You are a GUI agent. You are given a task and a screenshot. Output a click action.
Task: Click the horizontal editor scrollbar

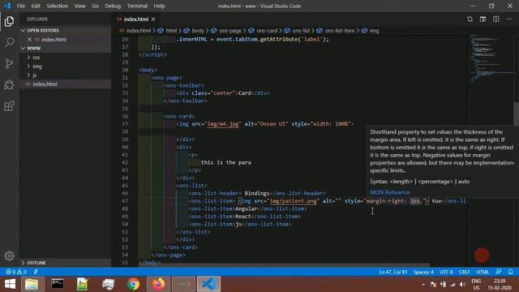click(285, 265)
